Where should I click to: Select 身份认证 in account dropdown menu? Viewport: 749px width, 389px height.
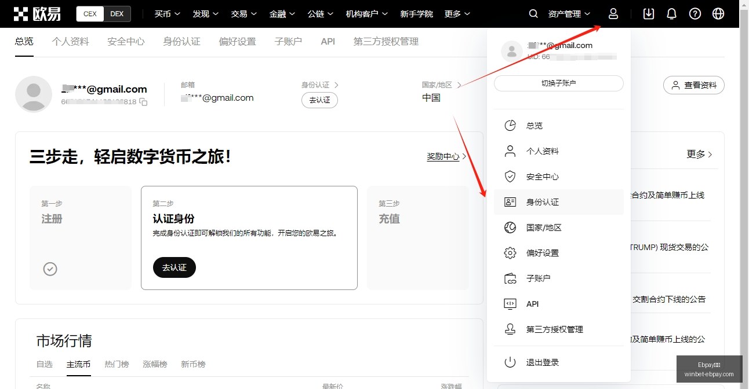[559, 202]
